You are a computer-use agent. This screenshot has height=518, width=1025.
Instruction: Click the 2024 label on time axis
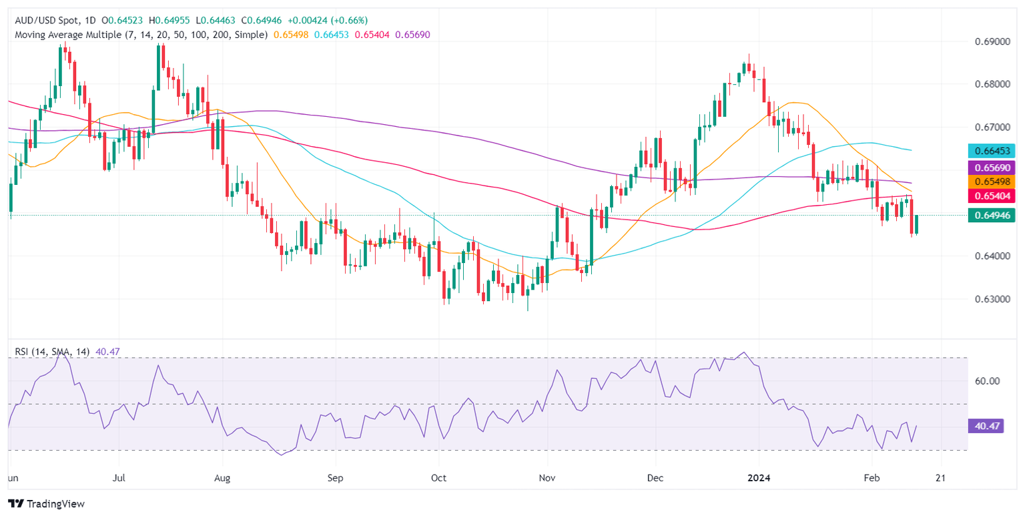click(759, 479)
